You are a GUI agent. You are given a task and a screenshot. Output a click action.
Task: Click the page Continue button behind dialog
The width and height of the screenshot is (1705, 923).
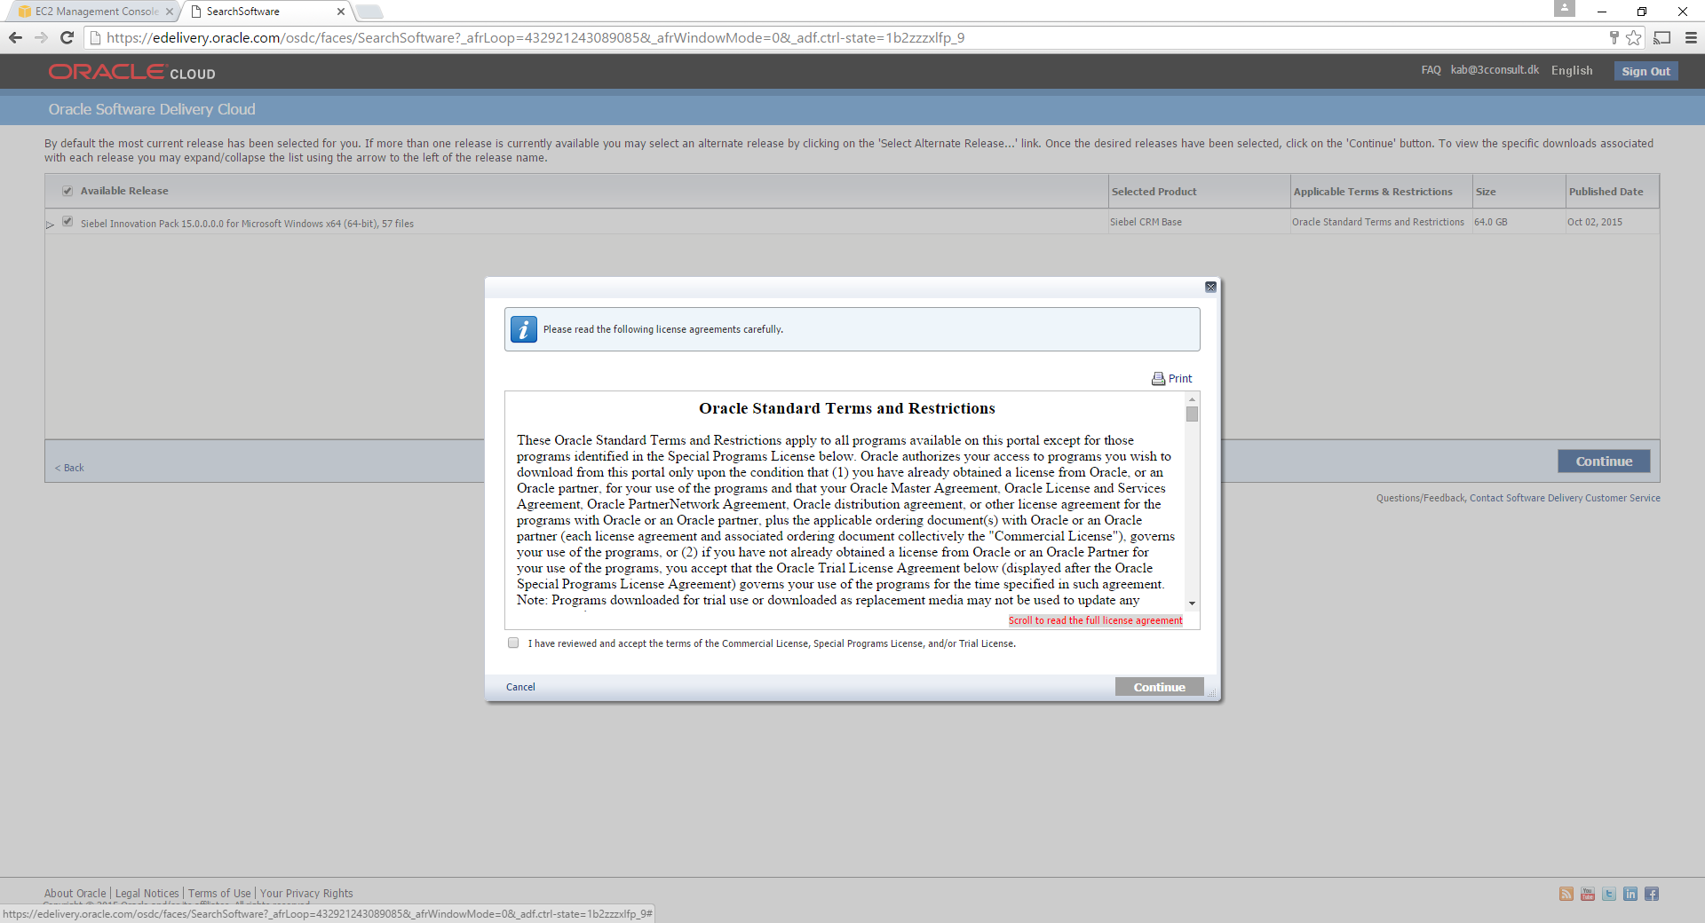pos(1604,461)
